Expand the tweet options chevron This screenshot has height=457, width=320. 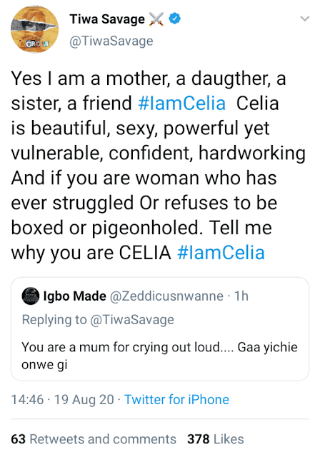[x=305, y=19]
